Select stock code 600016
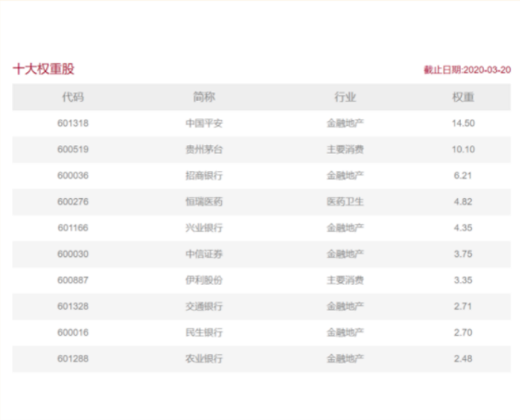This screenshot has height=420, width=520. (x=73, y=333)
